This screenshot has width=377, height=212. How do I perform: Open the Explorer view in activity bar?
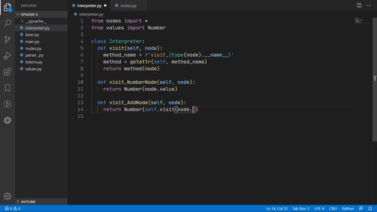coord(8,8)
